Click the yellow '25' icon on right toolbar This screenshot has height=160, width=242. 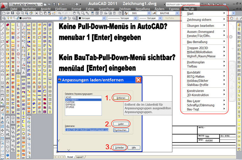pyautogui.click(x=239, y=58)
